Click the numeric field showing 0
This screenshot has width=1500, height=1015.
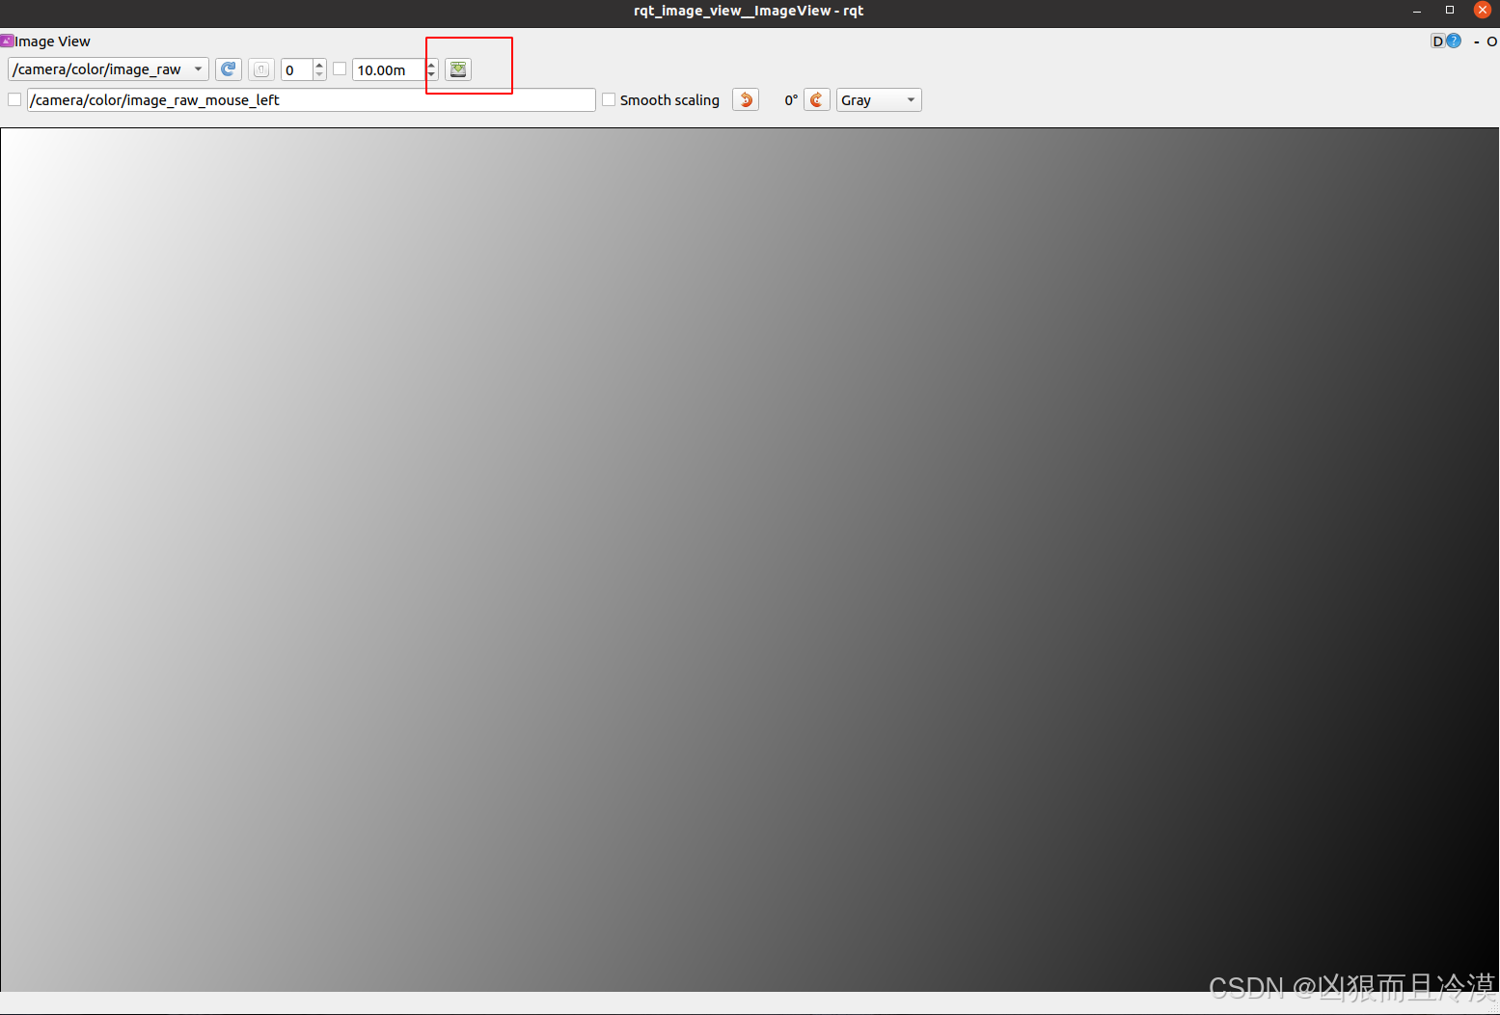(296, 69)
